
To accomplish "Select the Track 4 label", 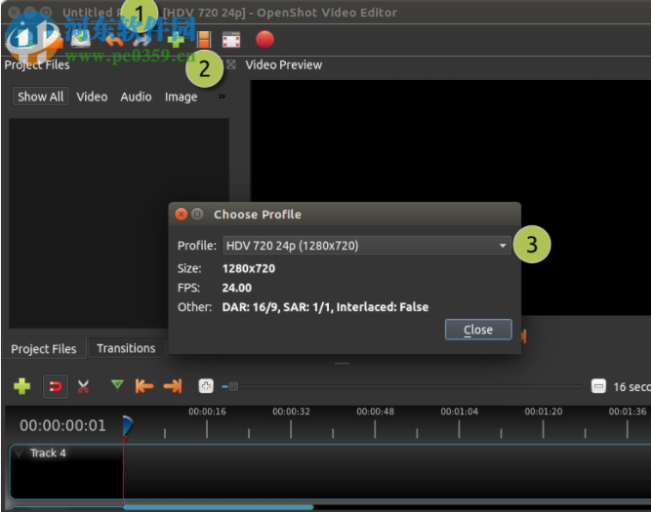I will [48, 453].
